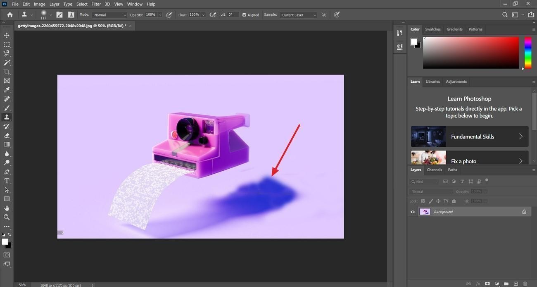Click the Share image icon
Viewport: 537px width, 287px height.
(531, 14)
